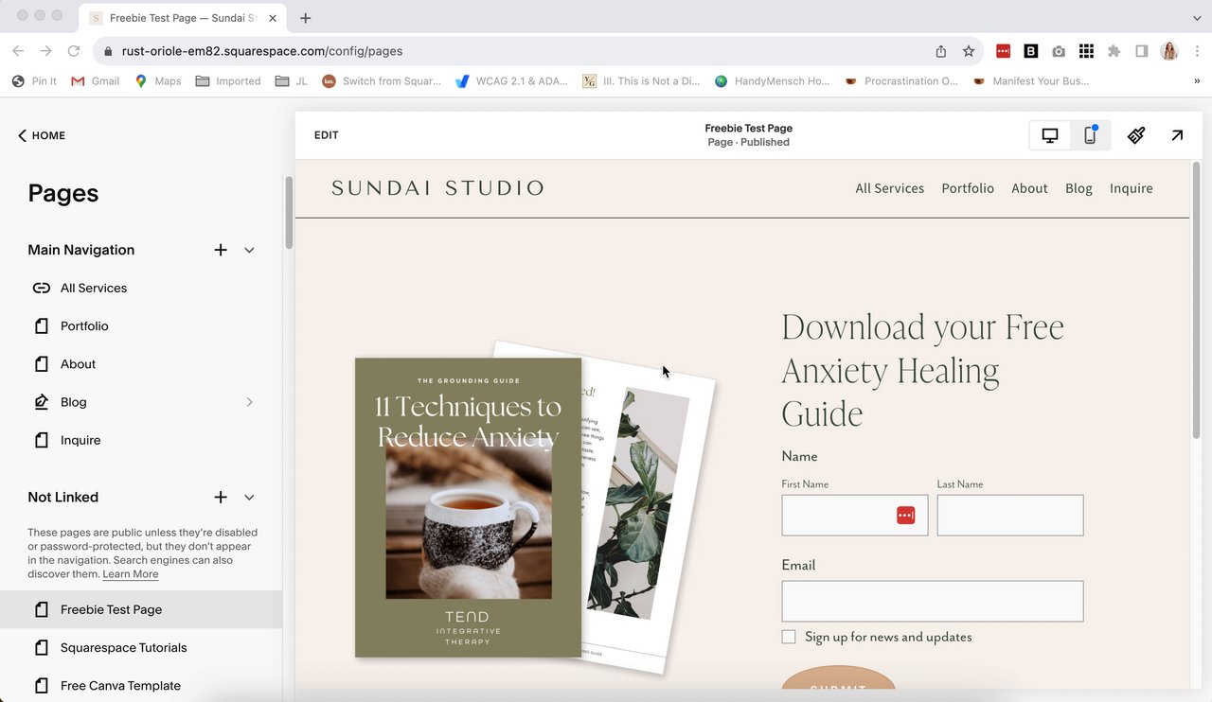Select the Free Canva Template page
Image resolution: width=1212 pixels, height=702 pixels.
(x=141, y=686)
